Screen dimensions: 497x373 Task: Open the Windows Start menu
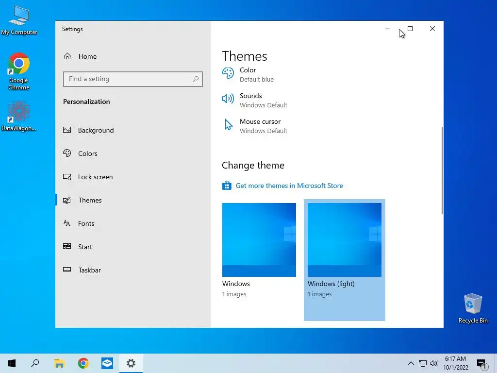click(12, 363)
